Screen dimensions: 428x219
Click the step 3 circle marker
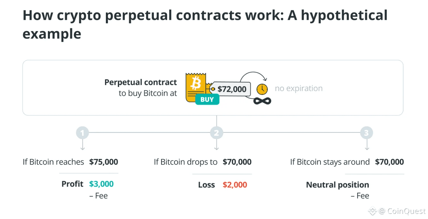coord(367,133)
